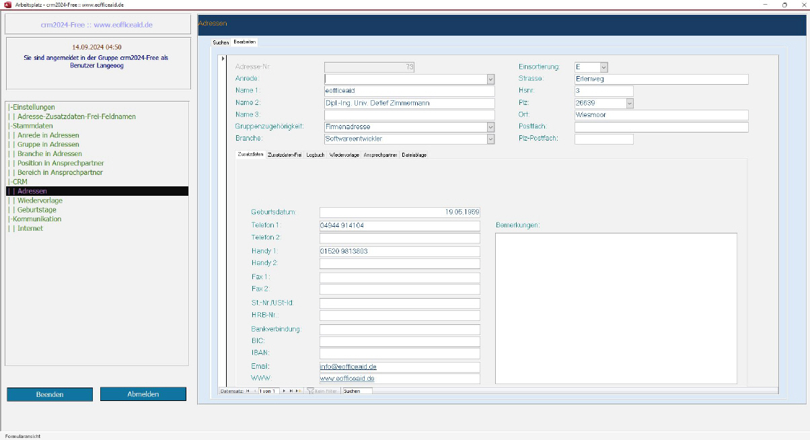Open the Ansprechpartner tab

(380, 155)
